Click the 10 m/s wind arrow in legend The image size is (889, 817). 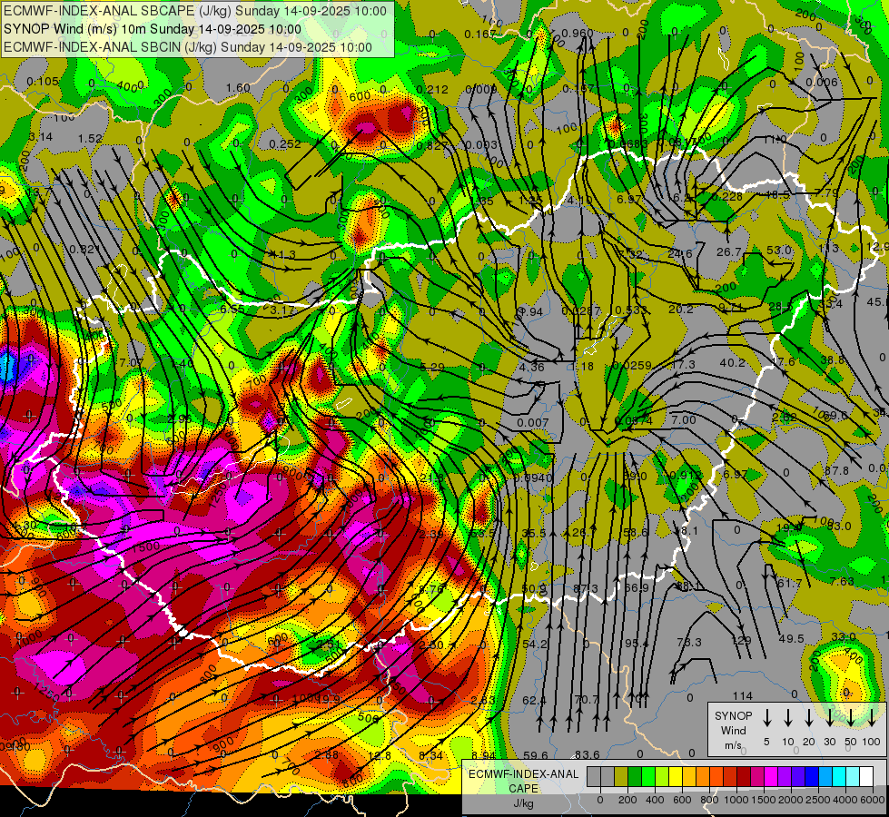[x=787, y=718]
